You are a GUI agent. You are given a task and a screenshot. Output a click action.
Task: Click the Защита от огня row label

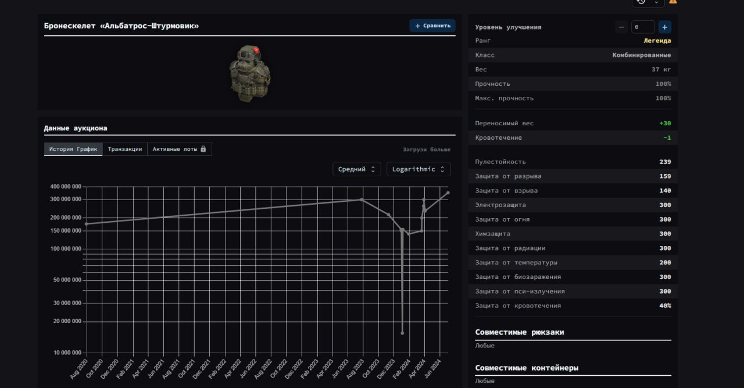pos(502,220)
